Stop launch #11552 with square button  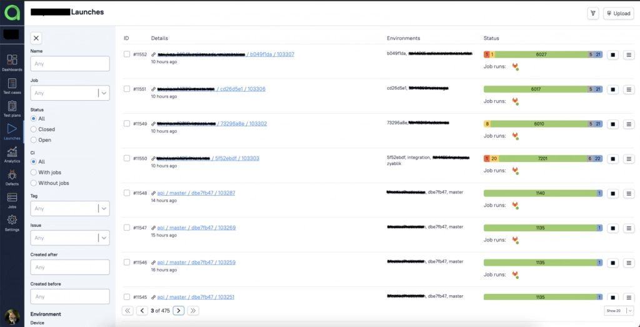click(x=612, y=54)
